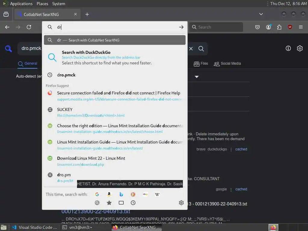Open Choose the right edition Linux Mint suggestion
308x231 pixels.
[x=115, y=128]
